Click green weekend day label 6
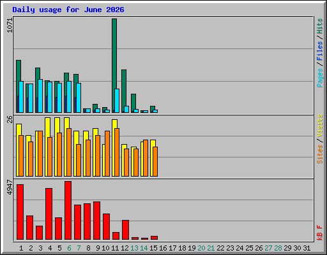 tap(69, 248)
